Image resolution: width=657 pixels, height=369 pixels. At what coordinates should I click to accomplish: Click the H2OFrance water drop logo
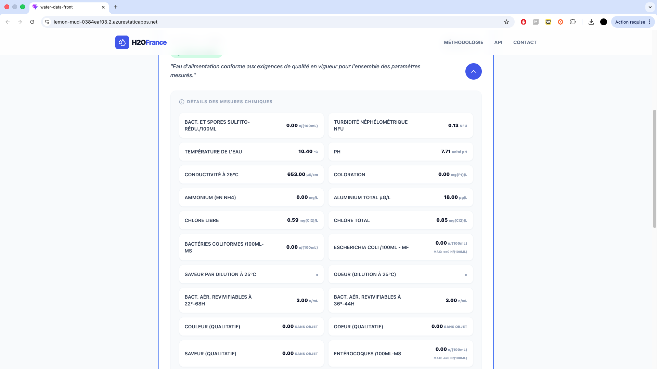pyautogui.click(x=122, y=42)
